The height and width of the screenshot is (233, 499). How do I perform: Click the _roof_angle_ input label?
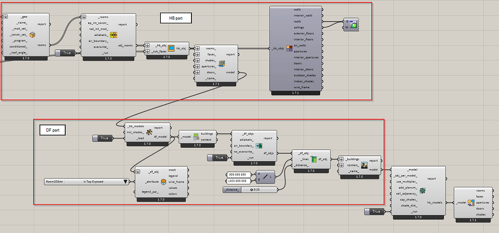[x=19, y=53]
